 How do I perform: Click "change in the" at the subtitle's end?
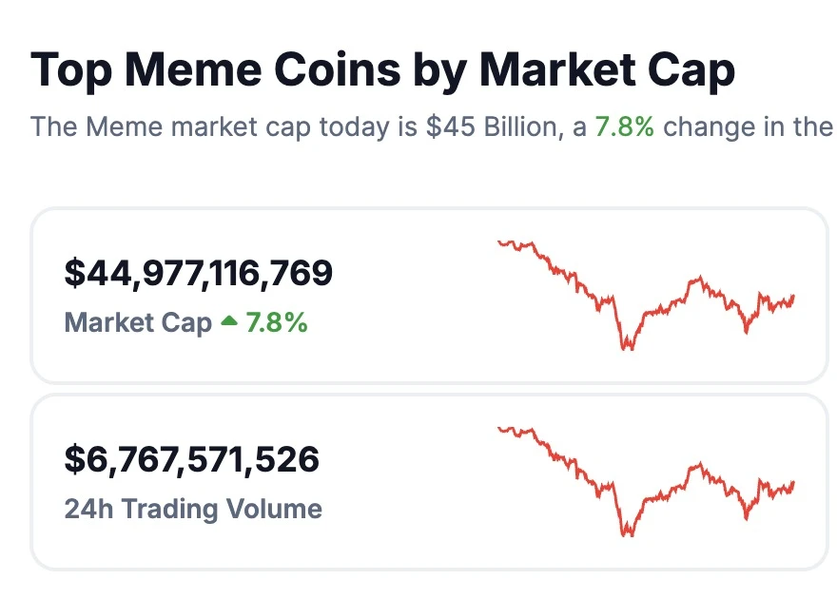point(748,126)
